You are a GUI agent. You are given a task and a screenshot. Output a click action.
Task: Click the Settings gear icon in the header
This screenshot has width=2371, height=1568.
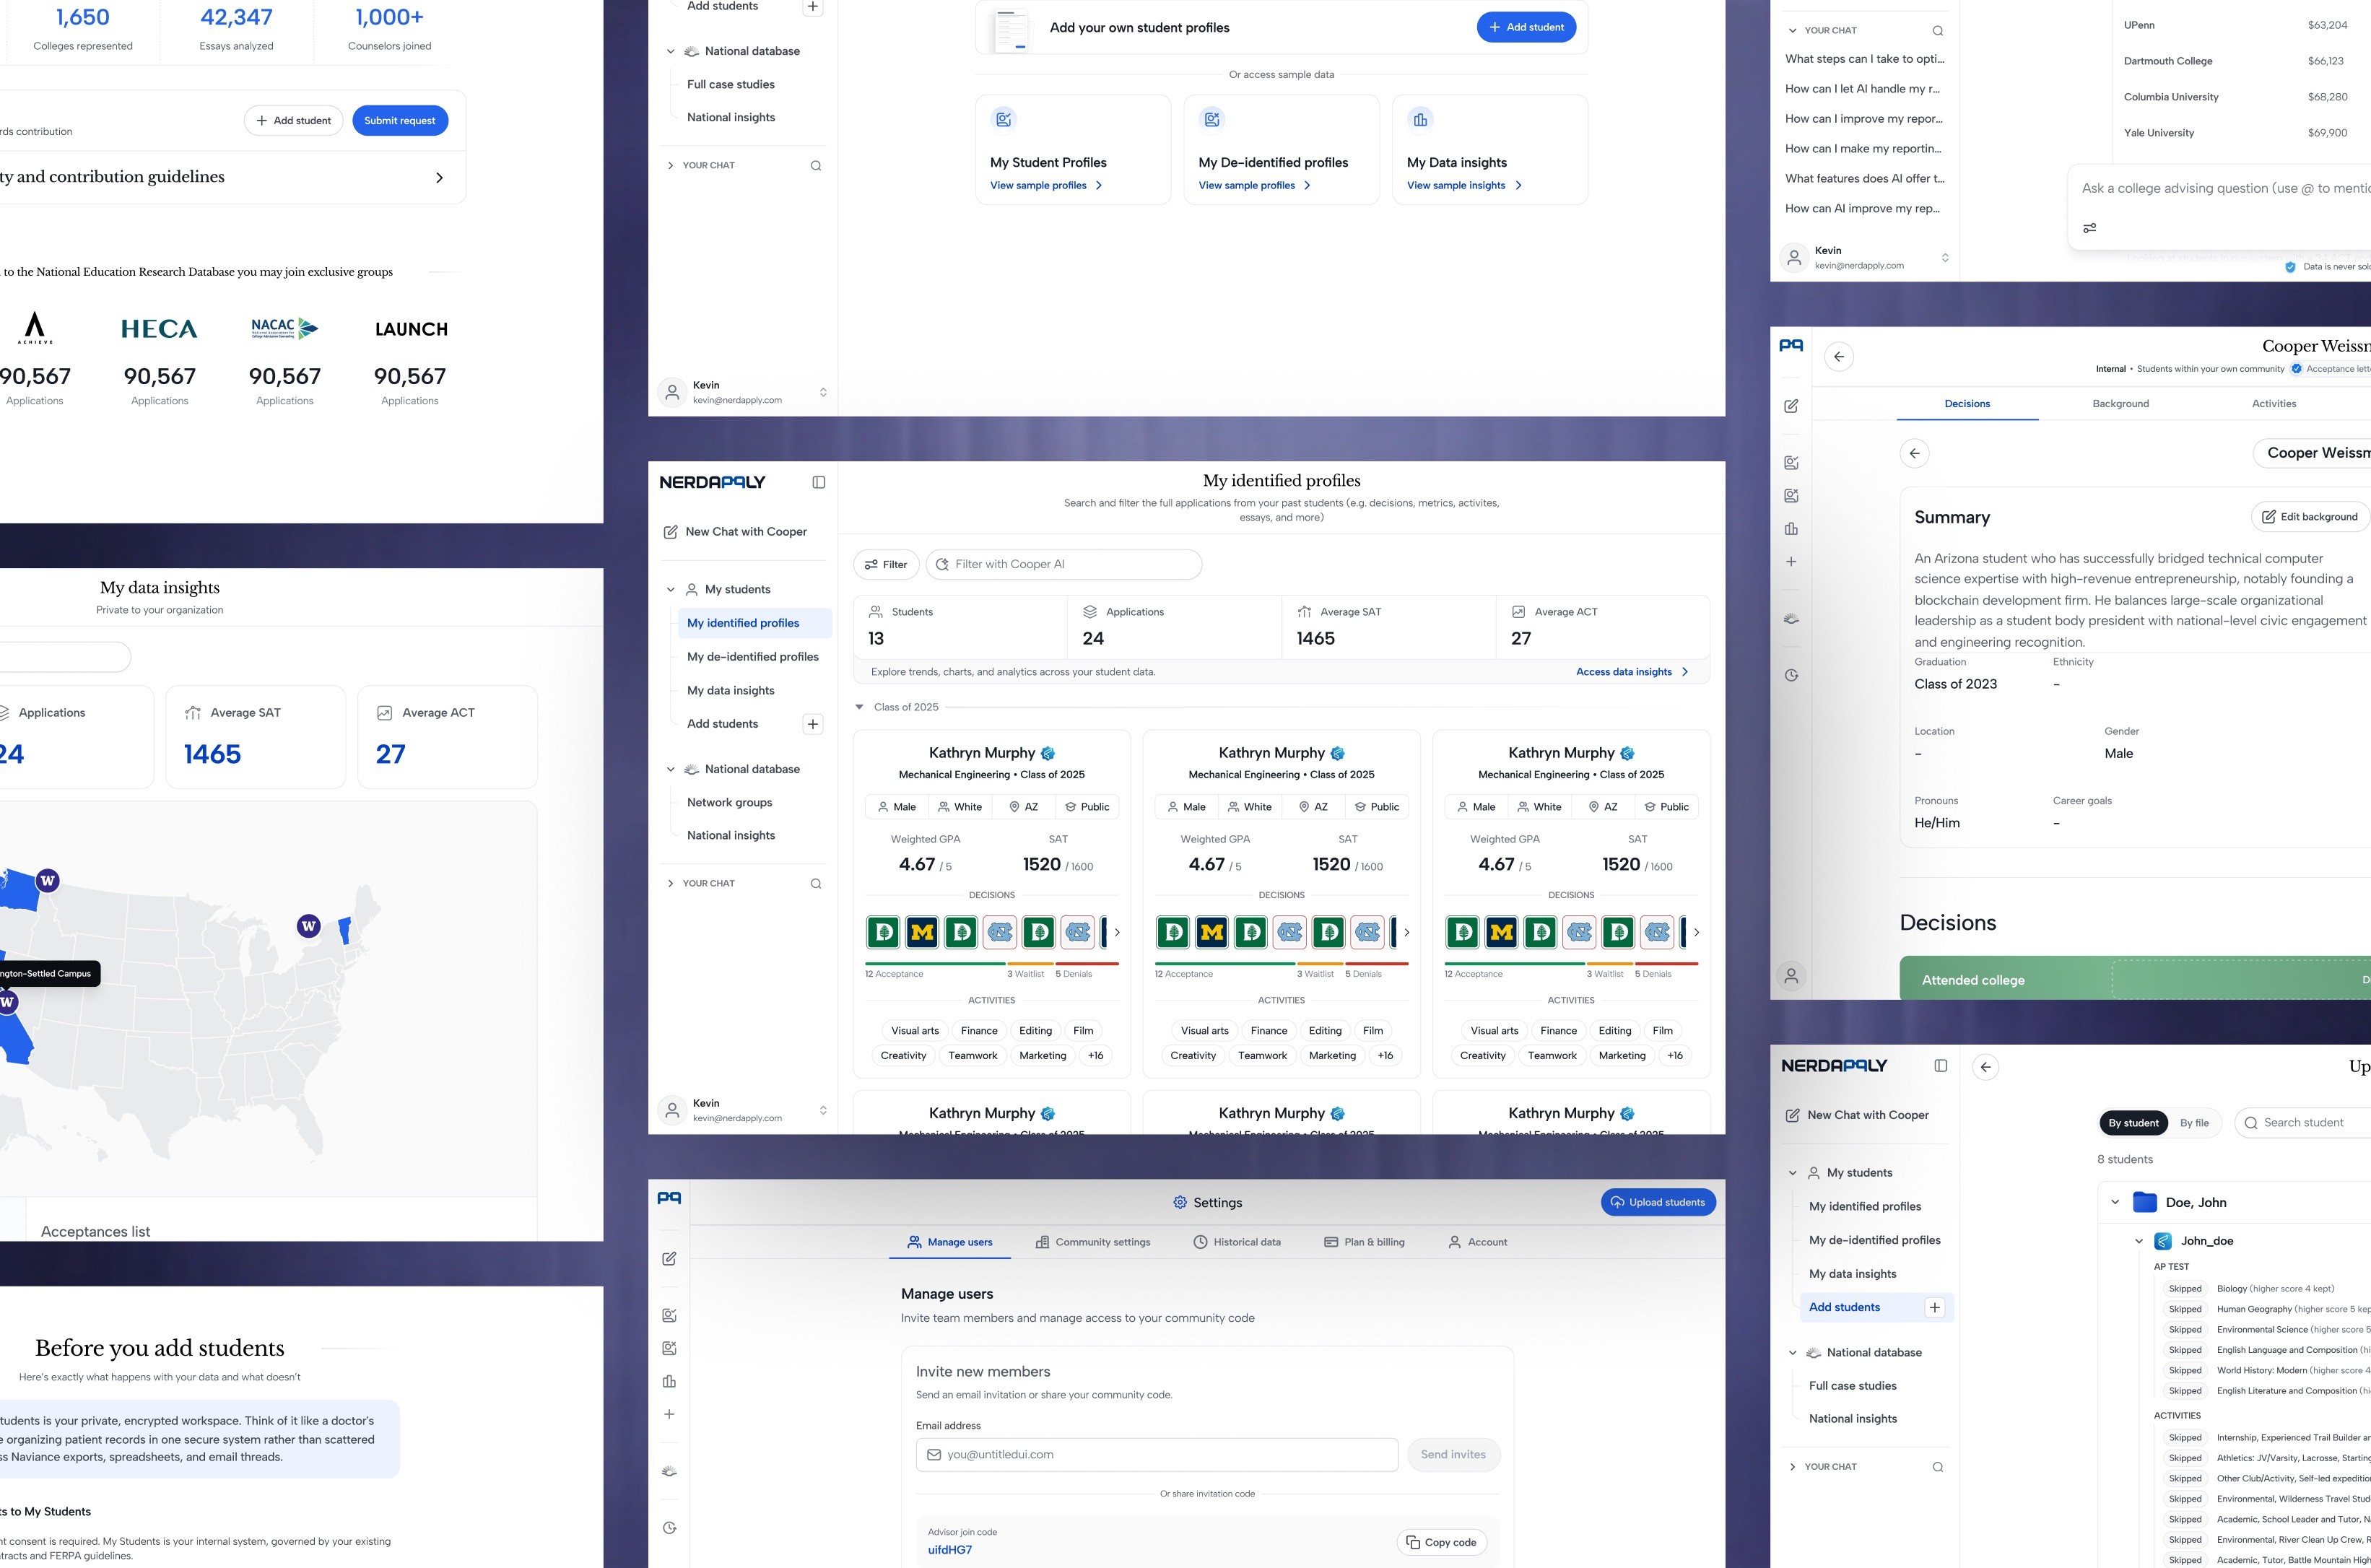tap(1179, 1203)
